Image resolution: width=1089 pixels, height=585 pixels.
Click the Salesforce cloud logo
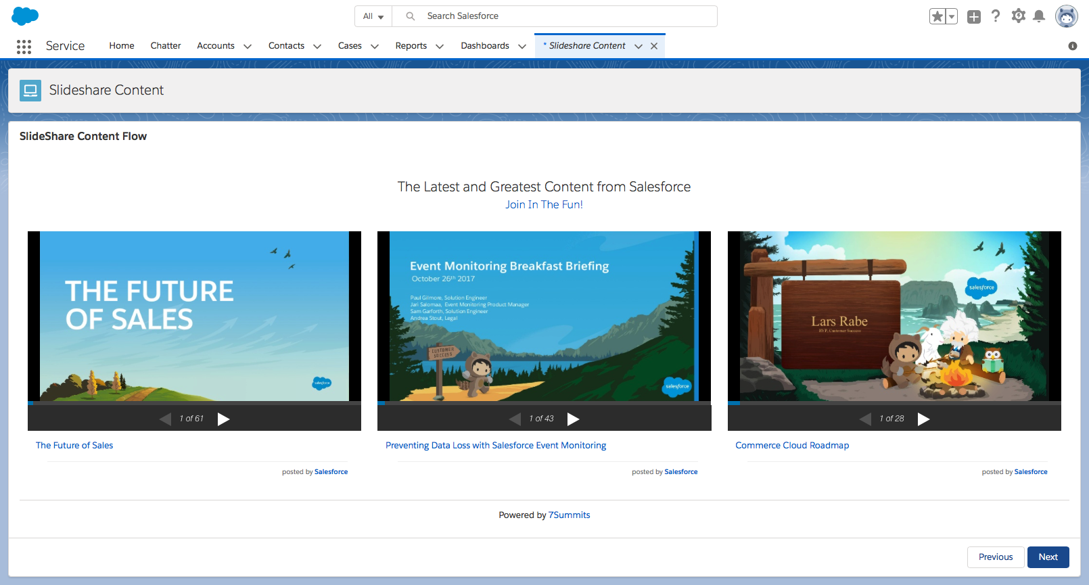[25, 16]
